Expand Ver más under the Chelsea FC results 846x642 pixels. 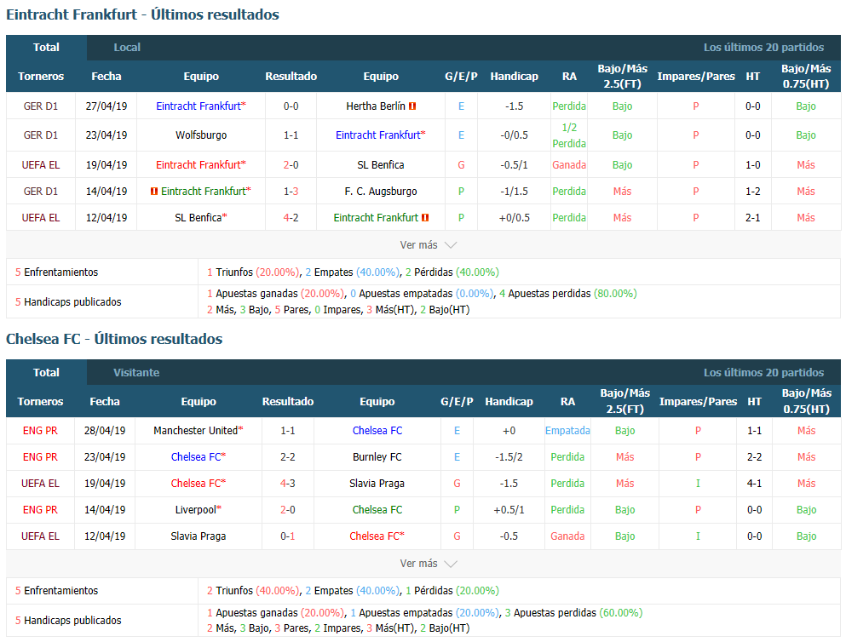(x=428, y=564)
